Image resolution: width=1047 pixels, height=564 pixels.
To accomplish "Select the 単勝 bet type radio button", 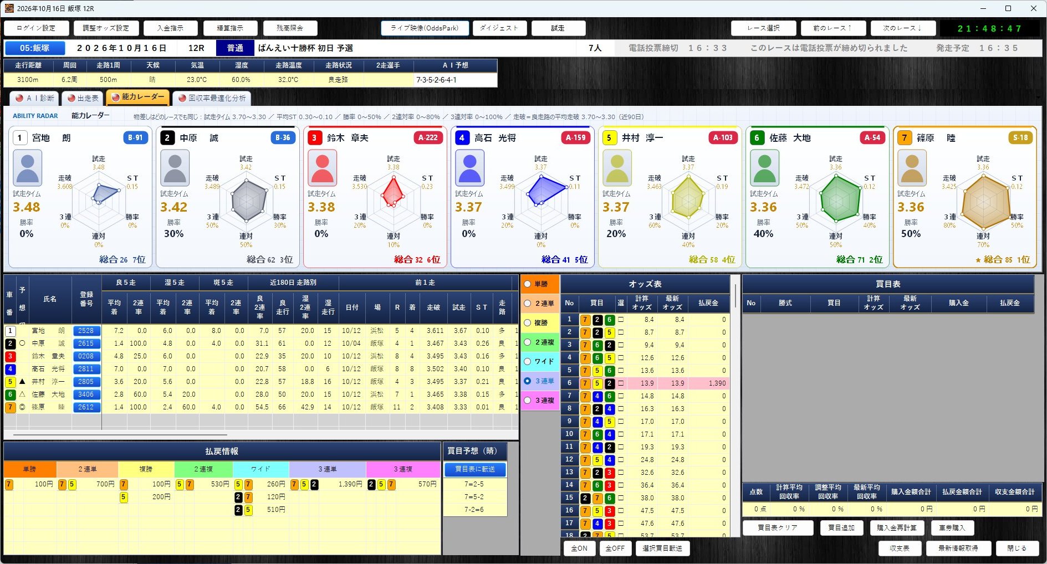I will (x=528, y=284).
